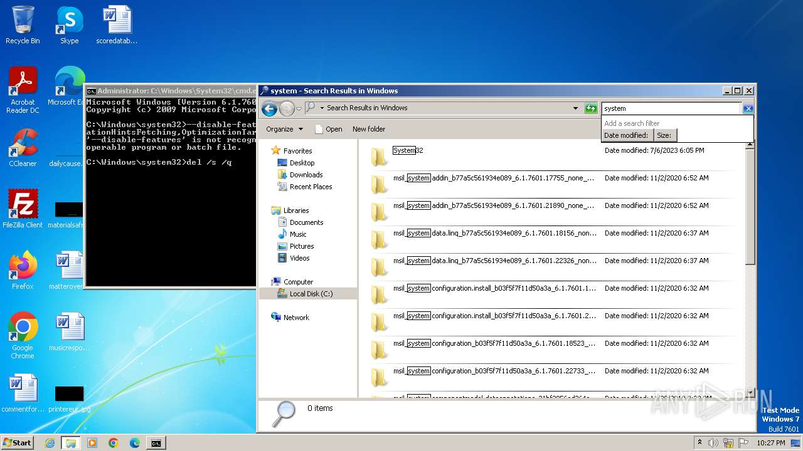The height and width of the screenshot is (451, 803).
Task: Open Recycle Bin on the desktop
Action: tap(23, 25)
